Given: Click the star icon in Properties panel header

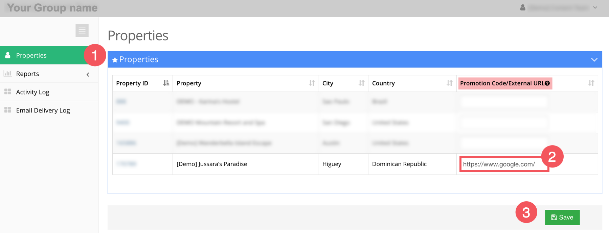Looking at the screenshot, I should coord(115,60).
